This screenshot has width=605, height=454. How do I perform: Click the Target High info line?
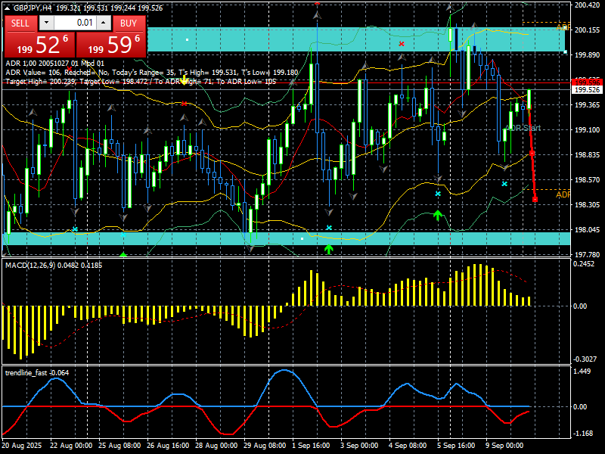click(x=141, y=82)
